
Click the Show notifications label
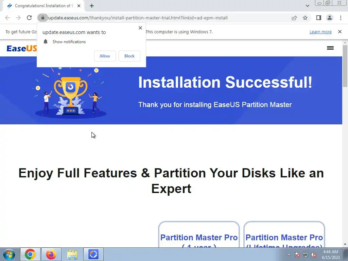pyautogui.click(x=69, y=42)
